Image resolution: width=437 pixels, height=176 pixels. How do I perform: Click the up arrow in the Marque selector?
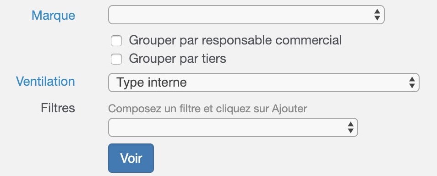point(377,11)
